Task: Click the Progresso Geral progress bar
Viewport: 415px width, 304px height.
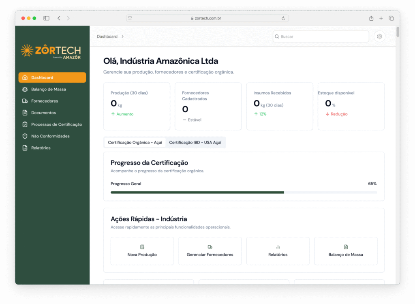Action: point(244,193)
